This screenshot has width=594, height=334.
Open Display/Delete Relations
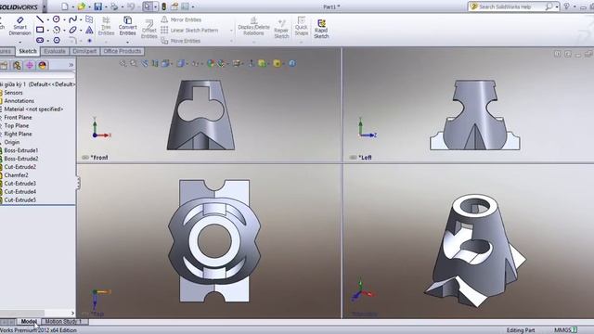[x=253, y=26]
